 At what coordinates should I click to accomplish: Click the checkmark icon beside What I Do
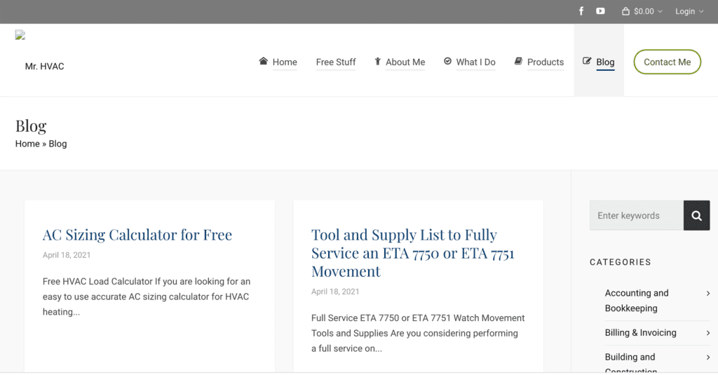click(x=447, y=61)
